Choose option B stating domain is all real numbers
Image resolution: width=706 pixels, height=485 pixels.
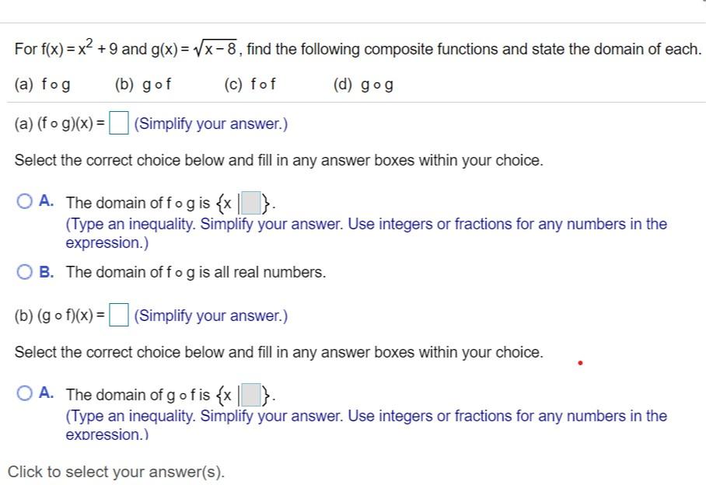[x=24, y=272]
